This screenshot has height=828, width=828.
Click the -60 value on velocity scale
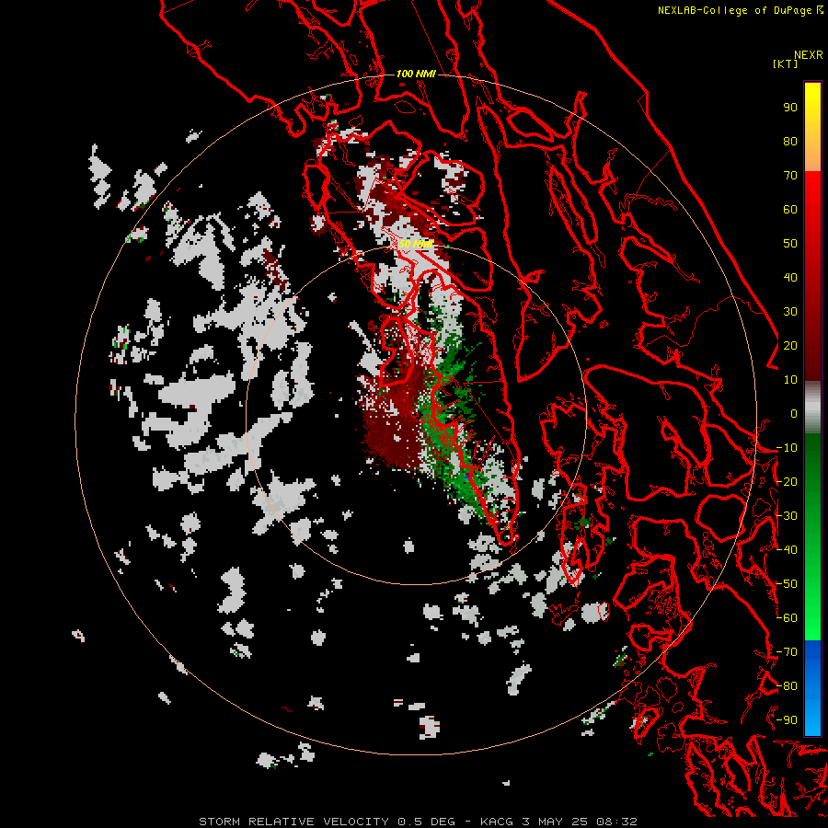click(787, 618)
